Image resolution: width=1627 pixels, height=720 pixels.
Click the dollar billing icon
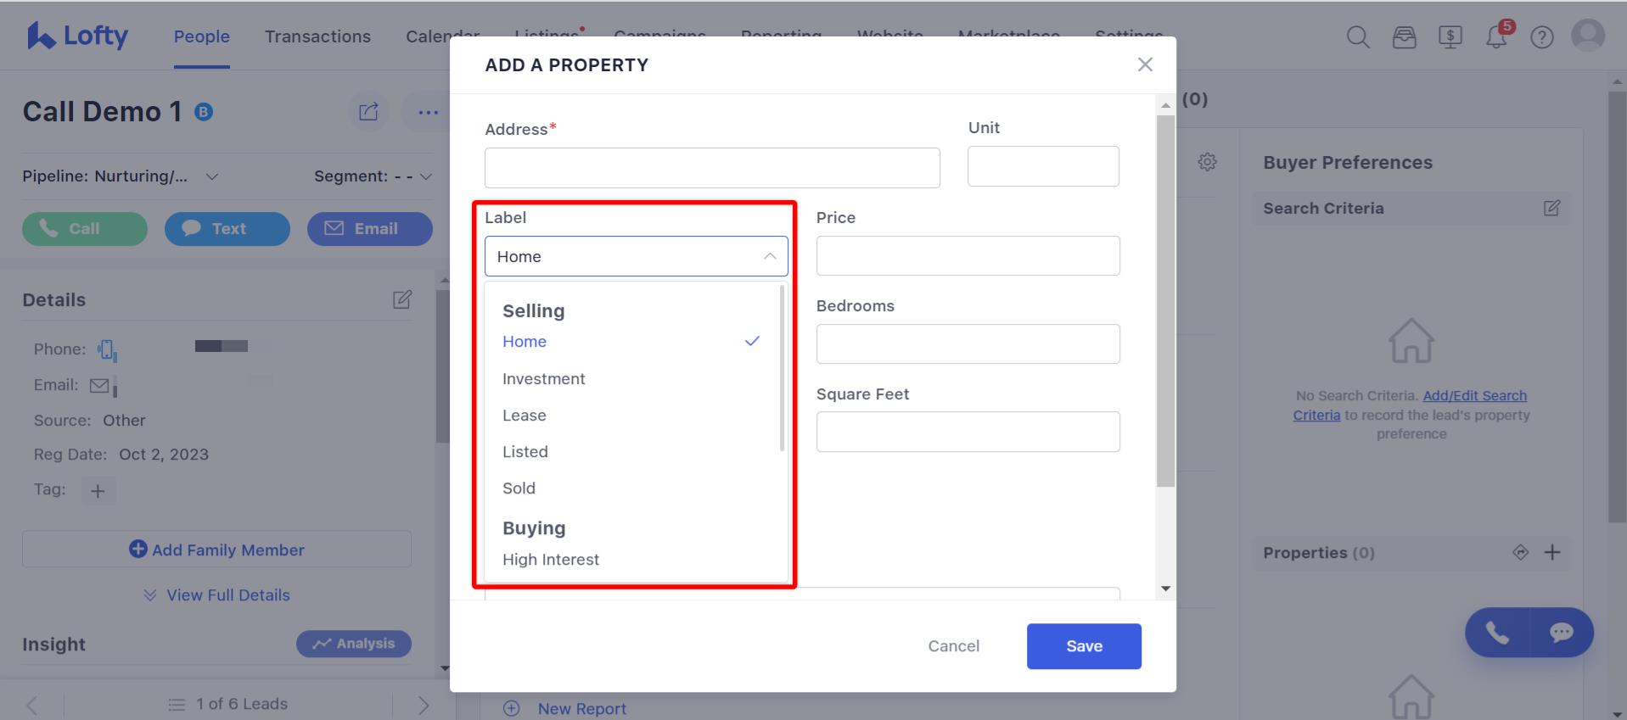coord(1450,37)
